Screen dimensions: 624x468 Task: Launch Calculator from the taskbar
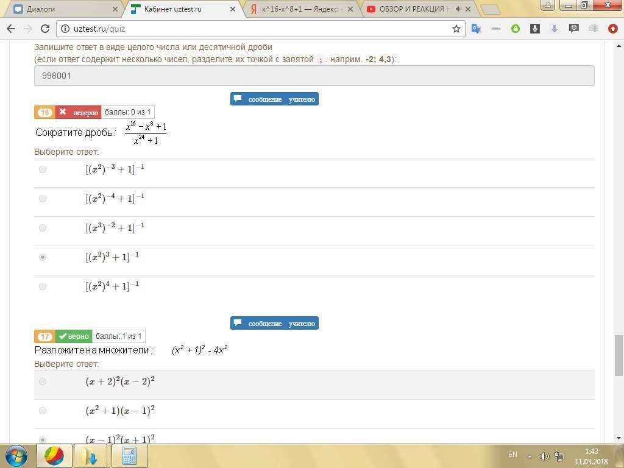point(129,455)
